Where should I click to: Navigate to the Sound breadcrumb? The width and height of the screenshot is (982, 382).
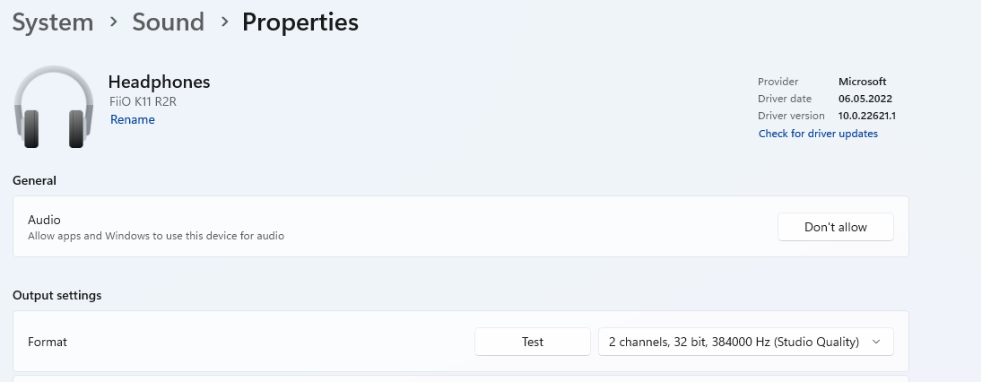pyautogui.click(x=168, y=22)
